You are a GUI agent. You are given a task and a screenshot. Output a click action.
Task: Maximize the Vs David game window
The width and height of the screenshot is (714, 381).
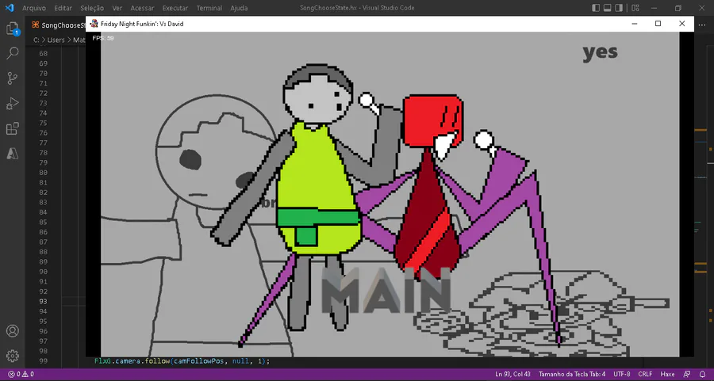tap(658, 24)
